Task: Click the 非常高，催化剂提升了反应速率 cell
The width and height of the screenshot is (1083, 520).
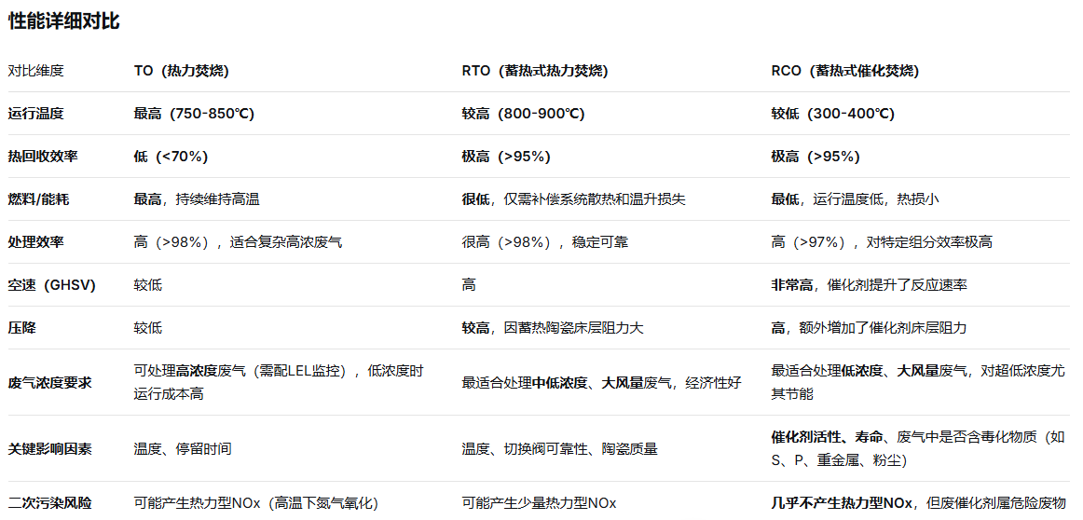Action: tap(869, 285)
